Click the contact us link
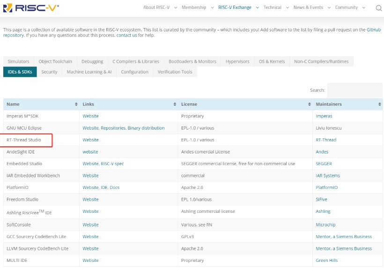The width and height of the screenshot is (384, 268). pos(126,35)
